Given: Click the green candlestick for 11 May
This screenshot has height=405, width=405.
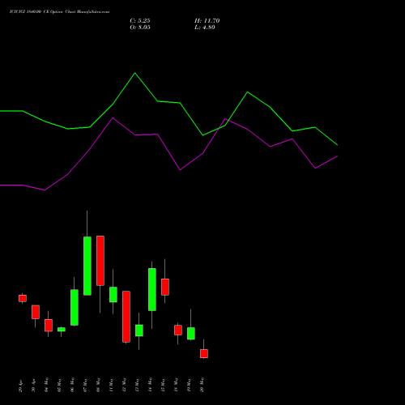Looking at the screenshot, I should 113,295.
